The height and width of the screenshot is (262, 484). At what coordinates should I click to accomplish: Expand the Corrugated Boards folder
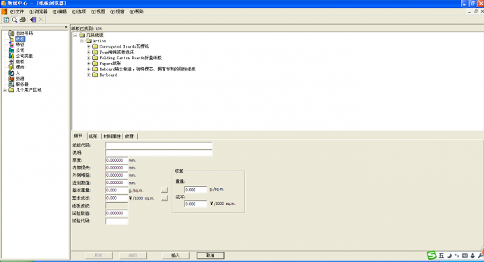(89, 46)
